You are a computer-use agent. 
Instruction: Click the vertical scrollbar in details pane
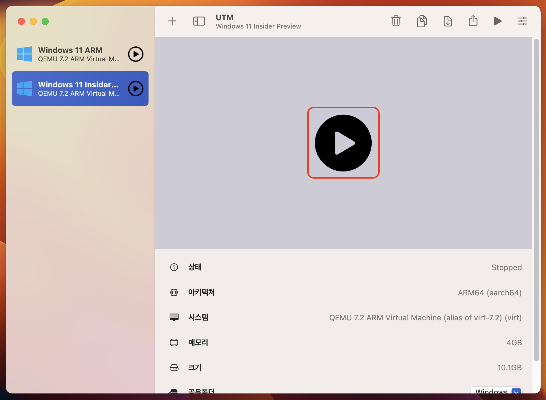536,200
